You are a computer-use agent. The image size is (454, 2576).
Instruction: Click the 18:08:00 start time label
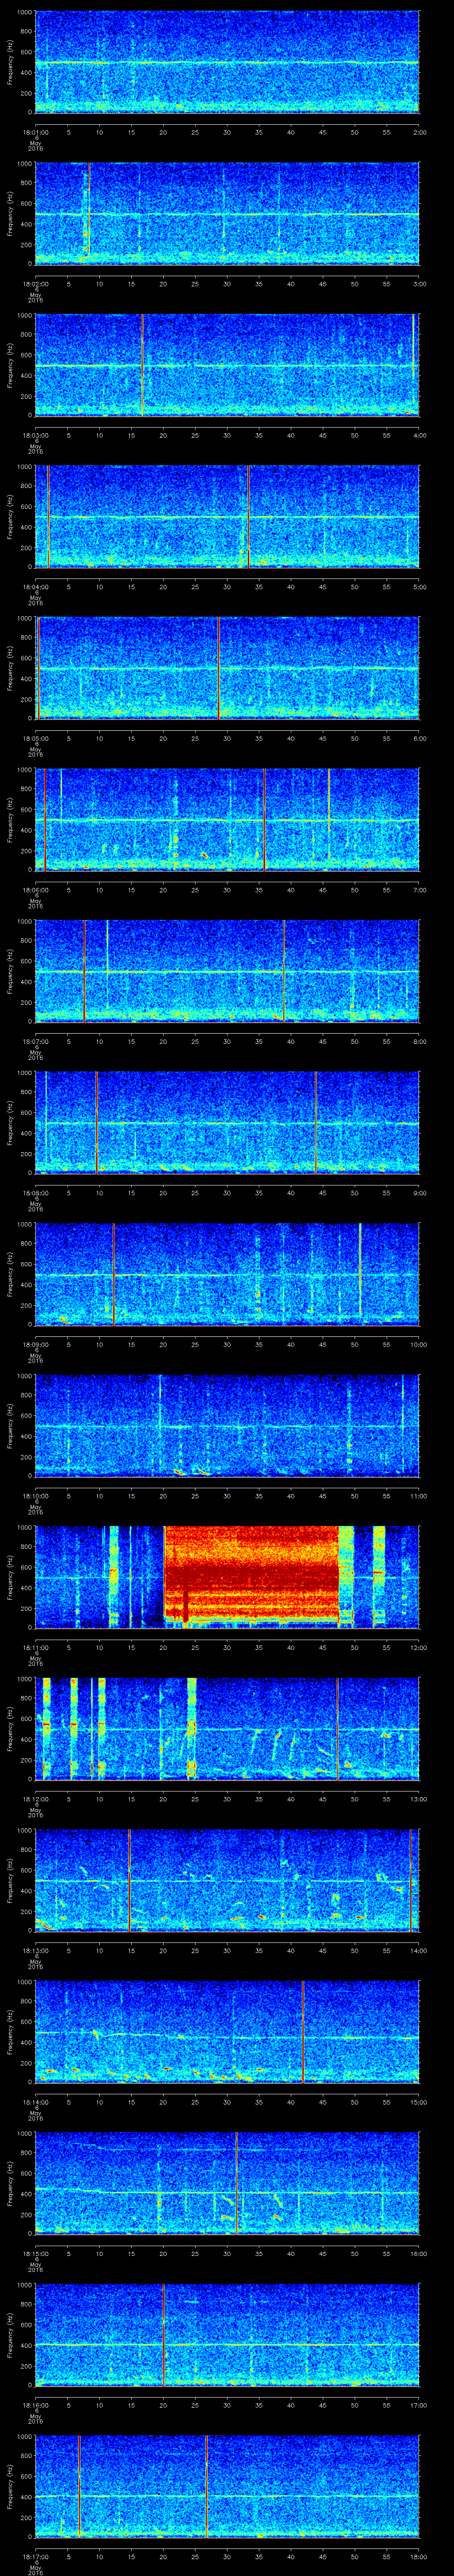pos(35,1193)
